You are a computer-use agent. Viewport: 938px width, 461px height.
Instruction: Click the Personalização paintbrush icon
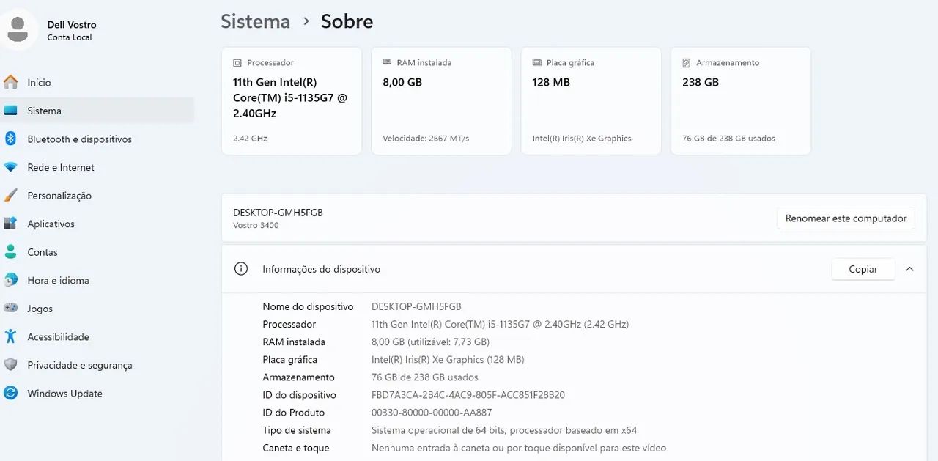tap(11, 196)
